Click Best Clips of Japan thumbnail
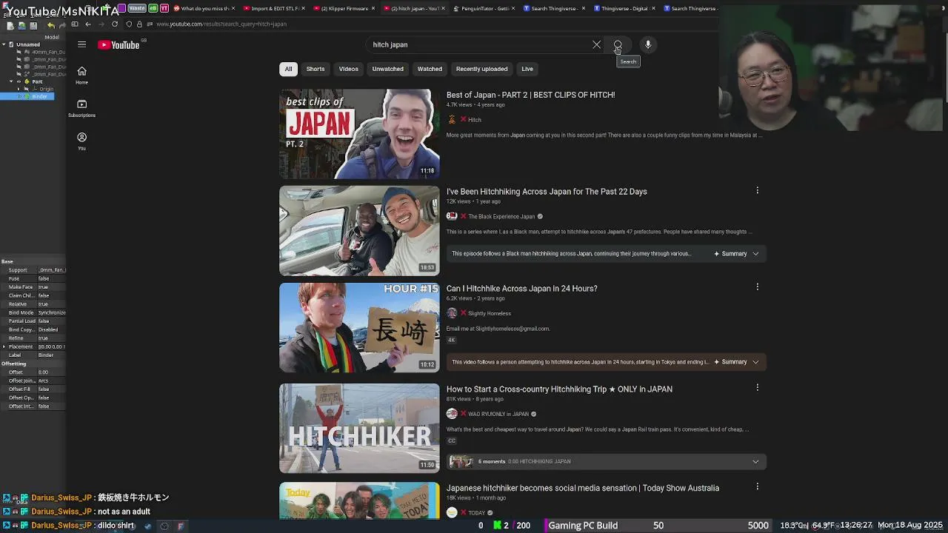 [x=359, y=134]
